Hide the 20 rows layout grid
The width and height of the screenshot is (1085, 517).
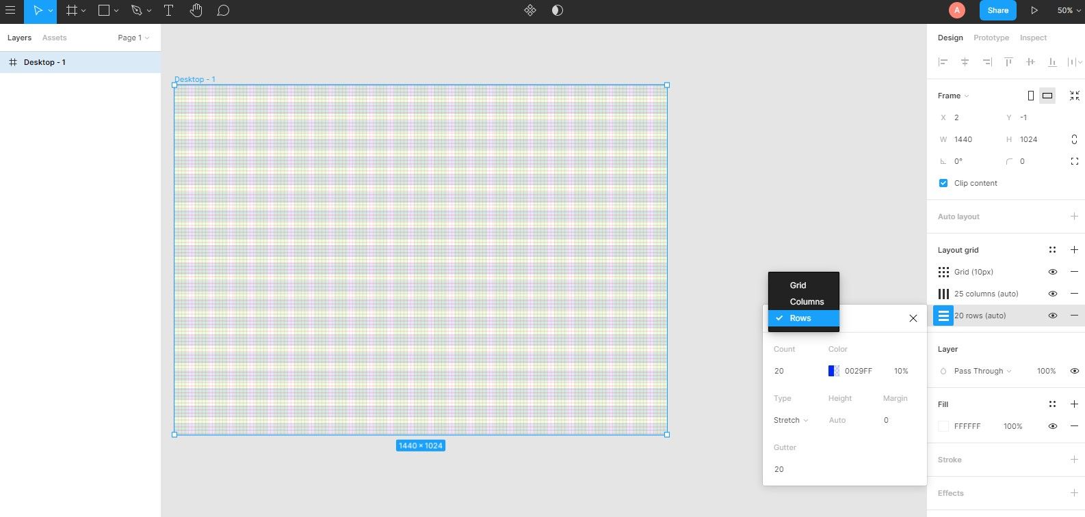coord(1053,316)
